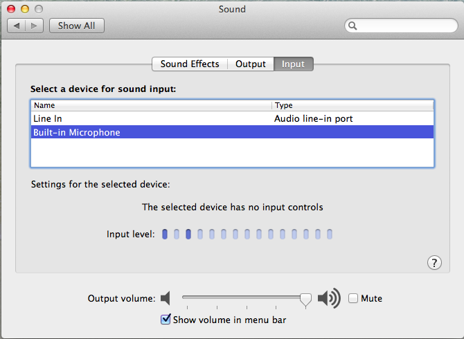Click the forward navigation arrow

pos(35,26)
